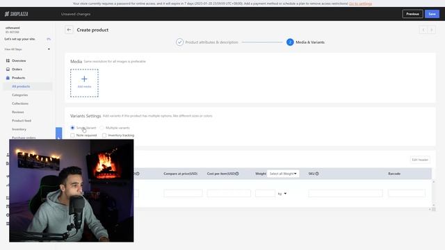
Task: Click the Overview icon in sidebar
Action: coord(8,60)
